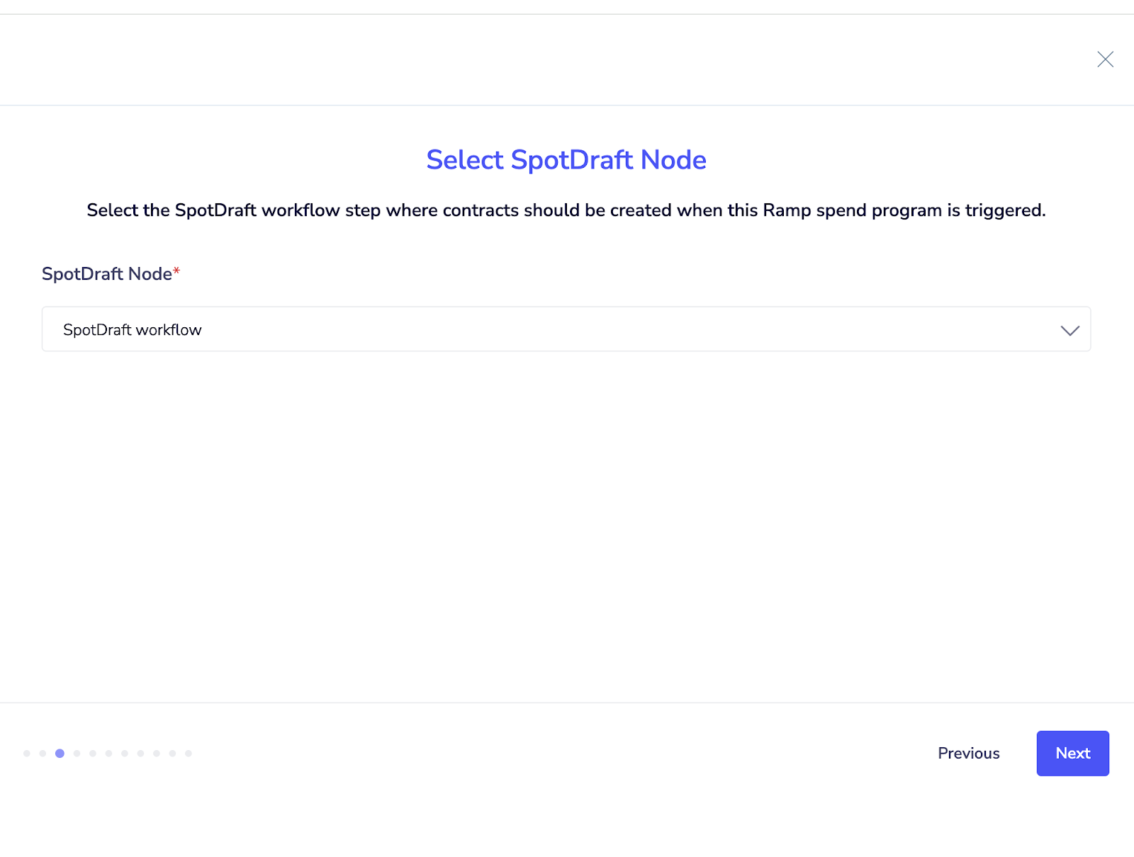Jump to the first step pagination dot
The width and height of the screenshot is (1134, 857).
click(27, 754)
